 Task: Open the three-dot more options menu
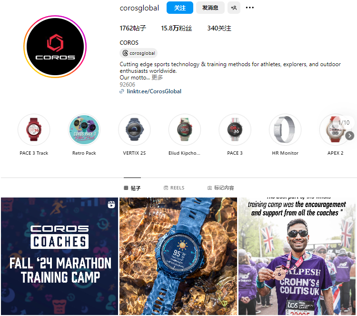tap(249, 8)
